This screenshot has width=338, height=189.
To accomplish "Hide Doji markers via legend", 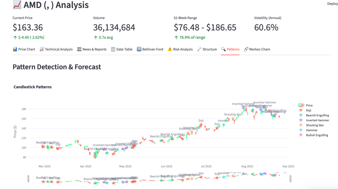I will [309, 110].
